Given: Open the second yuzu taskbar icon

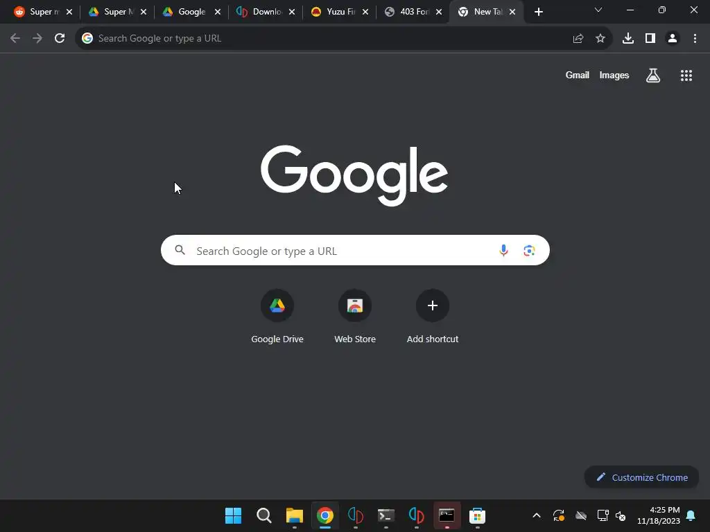Looking at the screenshot, I should click(x=416, y=515).
